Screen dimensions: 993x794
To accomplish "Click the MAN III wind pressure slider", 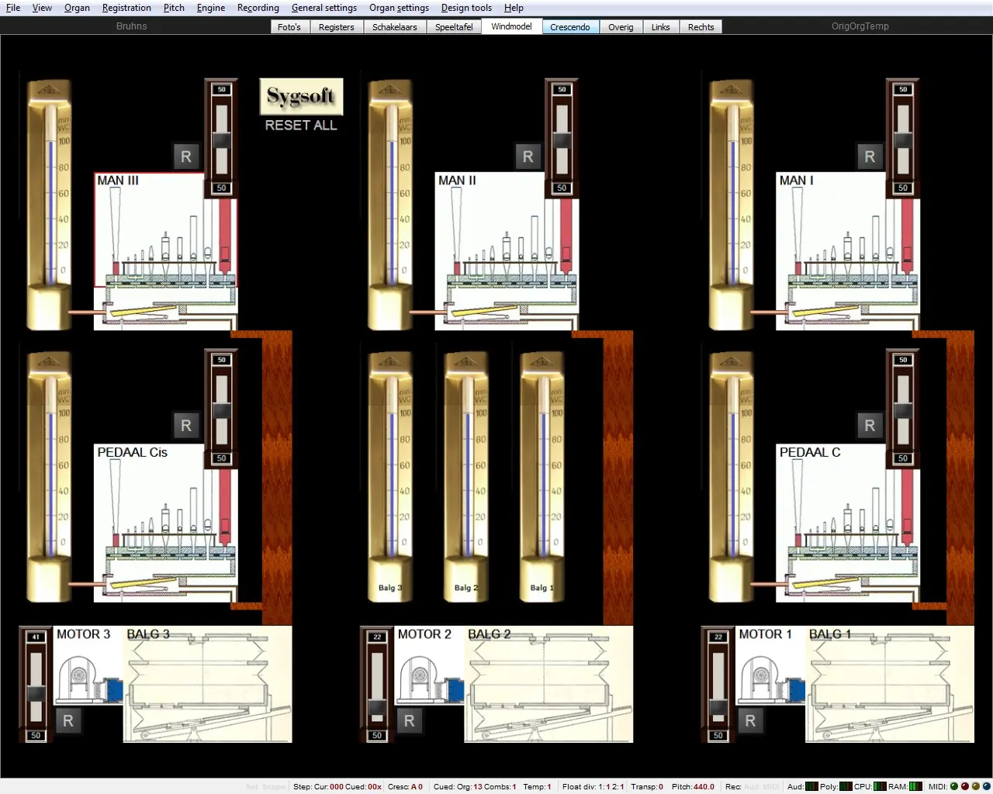I will pyautogui.click(x=222, y=140).
